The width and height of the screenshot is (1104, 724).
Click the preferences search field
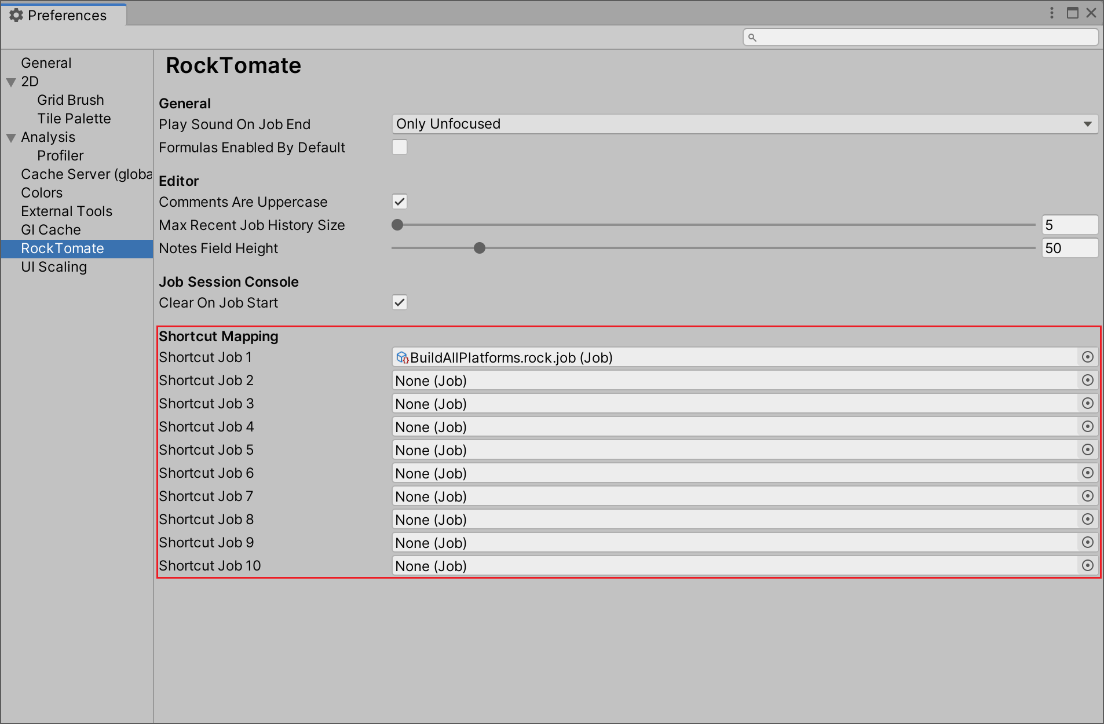(920, 38)
